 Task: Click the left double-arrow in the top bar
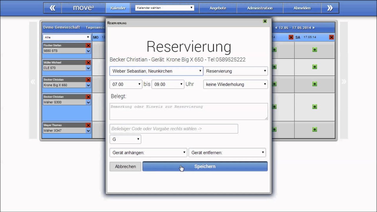click(x=52, y=8)
